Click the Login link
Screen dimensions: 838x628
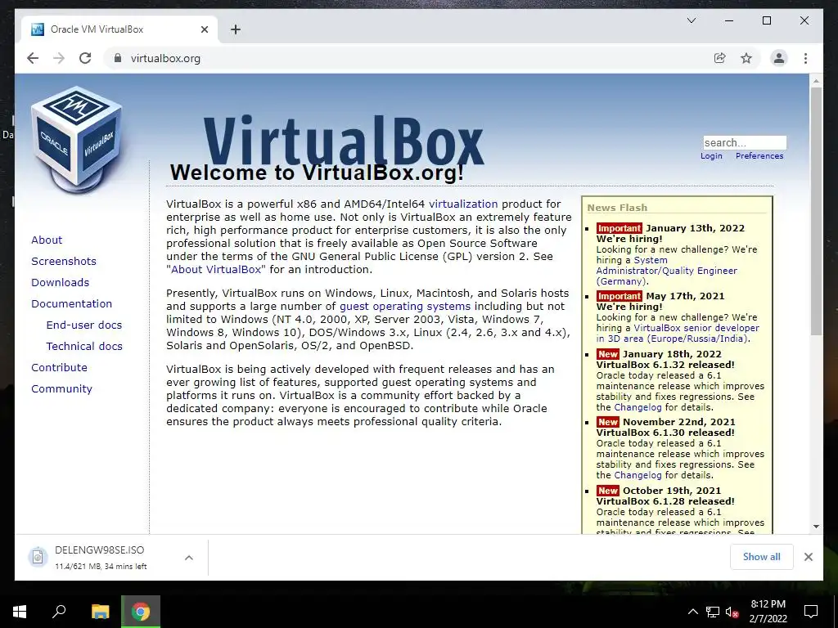coord(711,156)
